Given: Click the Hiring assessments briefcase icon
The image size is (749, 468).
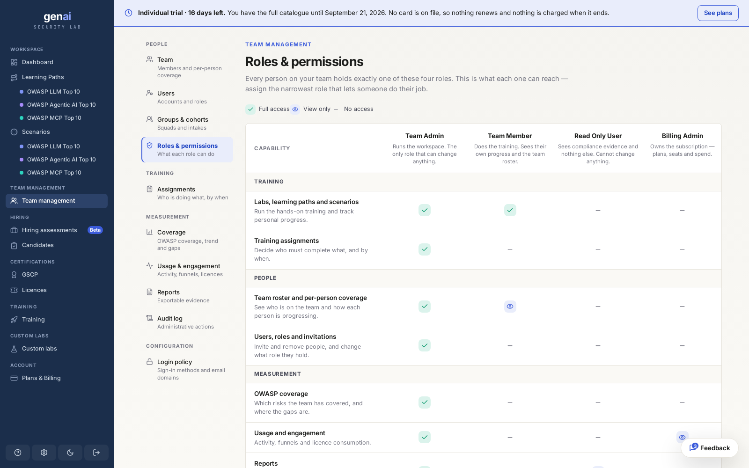Looking at the screenshot, I should click(x=14, y=230).
